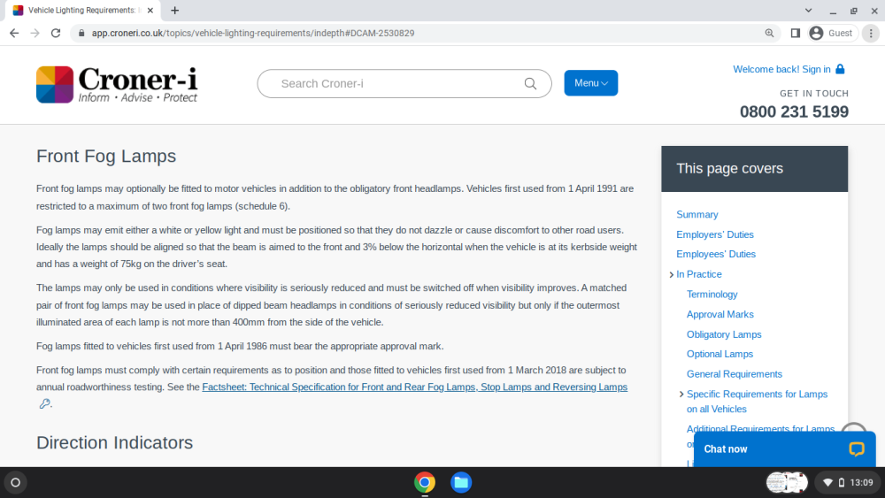Click Welcome back! Sign in link
Viewport: 885px width, 498px height.
[781, 69]
